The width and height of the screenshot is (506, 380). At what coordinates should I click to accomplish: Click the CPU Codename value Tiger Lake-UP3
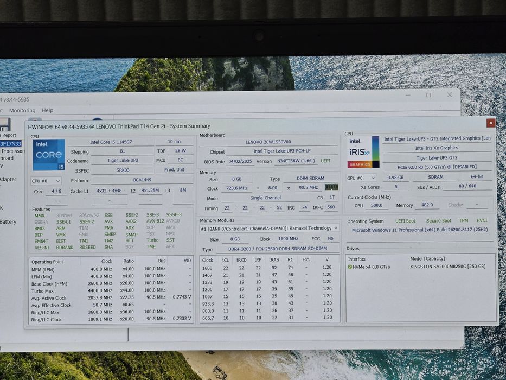123,160
